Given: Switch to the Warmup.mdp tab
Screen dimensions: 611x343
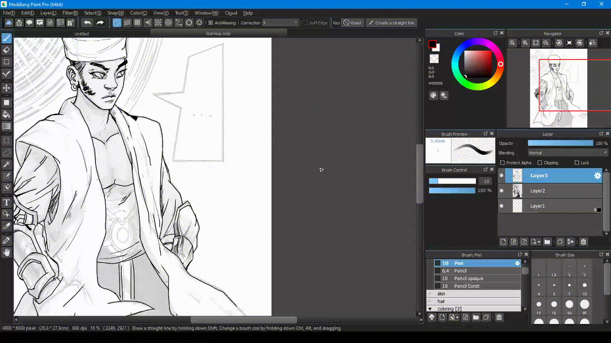Looking at the screenshot, I should (218, 33).
